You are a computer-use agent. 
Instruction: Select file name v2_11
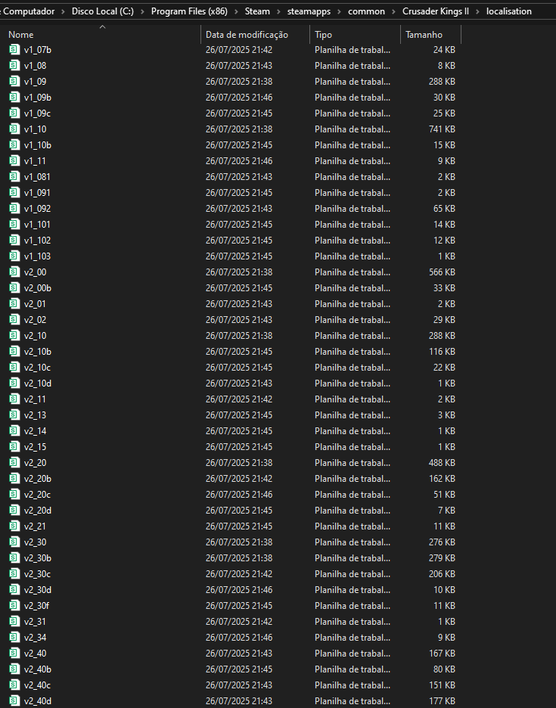click(x=35, y=399)
